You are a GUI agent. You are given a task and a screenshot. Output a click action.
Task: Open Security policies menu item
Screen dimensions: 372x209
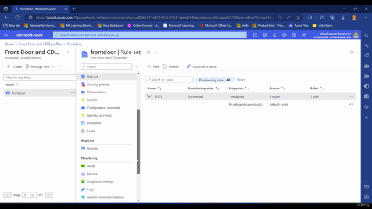pos(98,85)
